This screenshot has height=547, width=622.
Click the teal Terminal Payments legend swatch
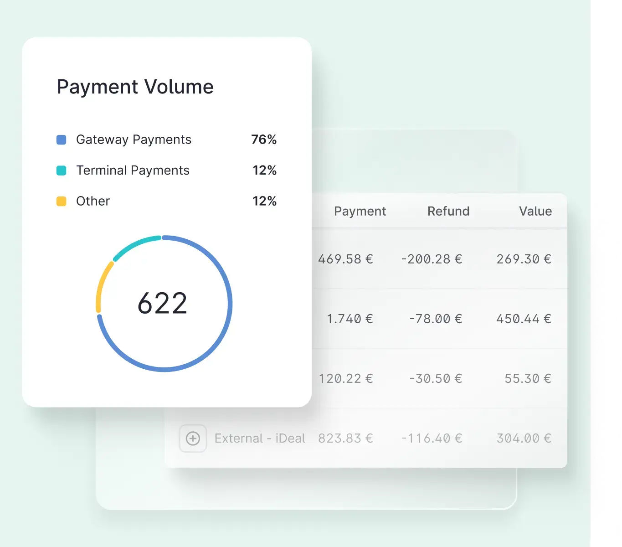pos(61,170)
